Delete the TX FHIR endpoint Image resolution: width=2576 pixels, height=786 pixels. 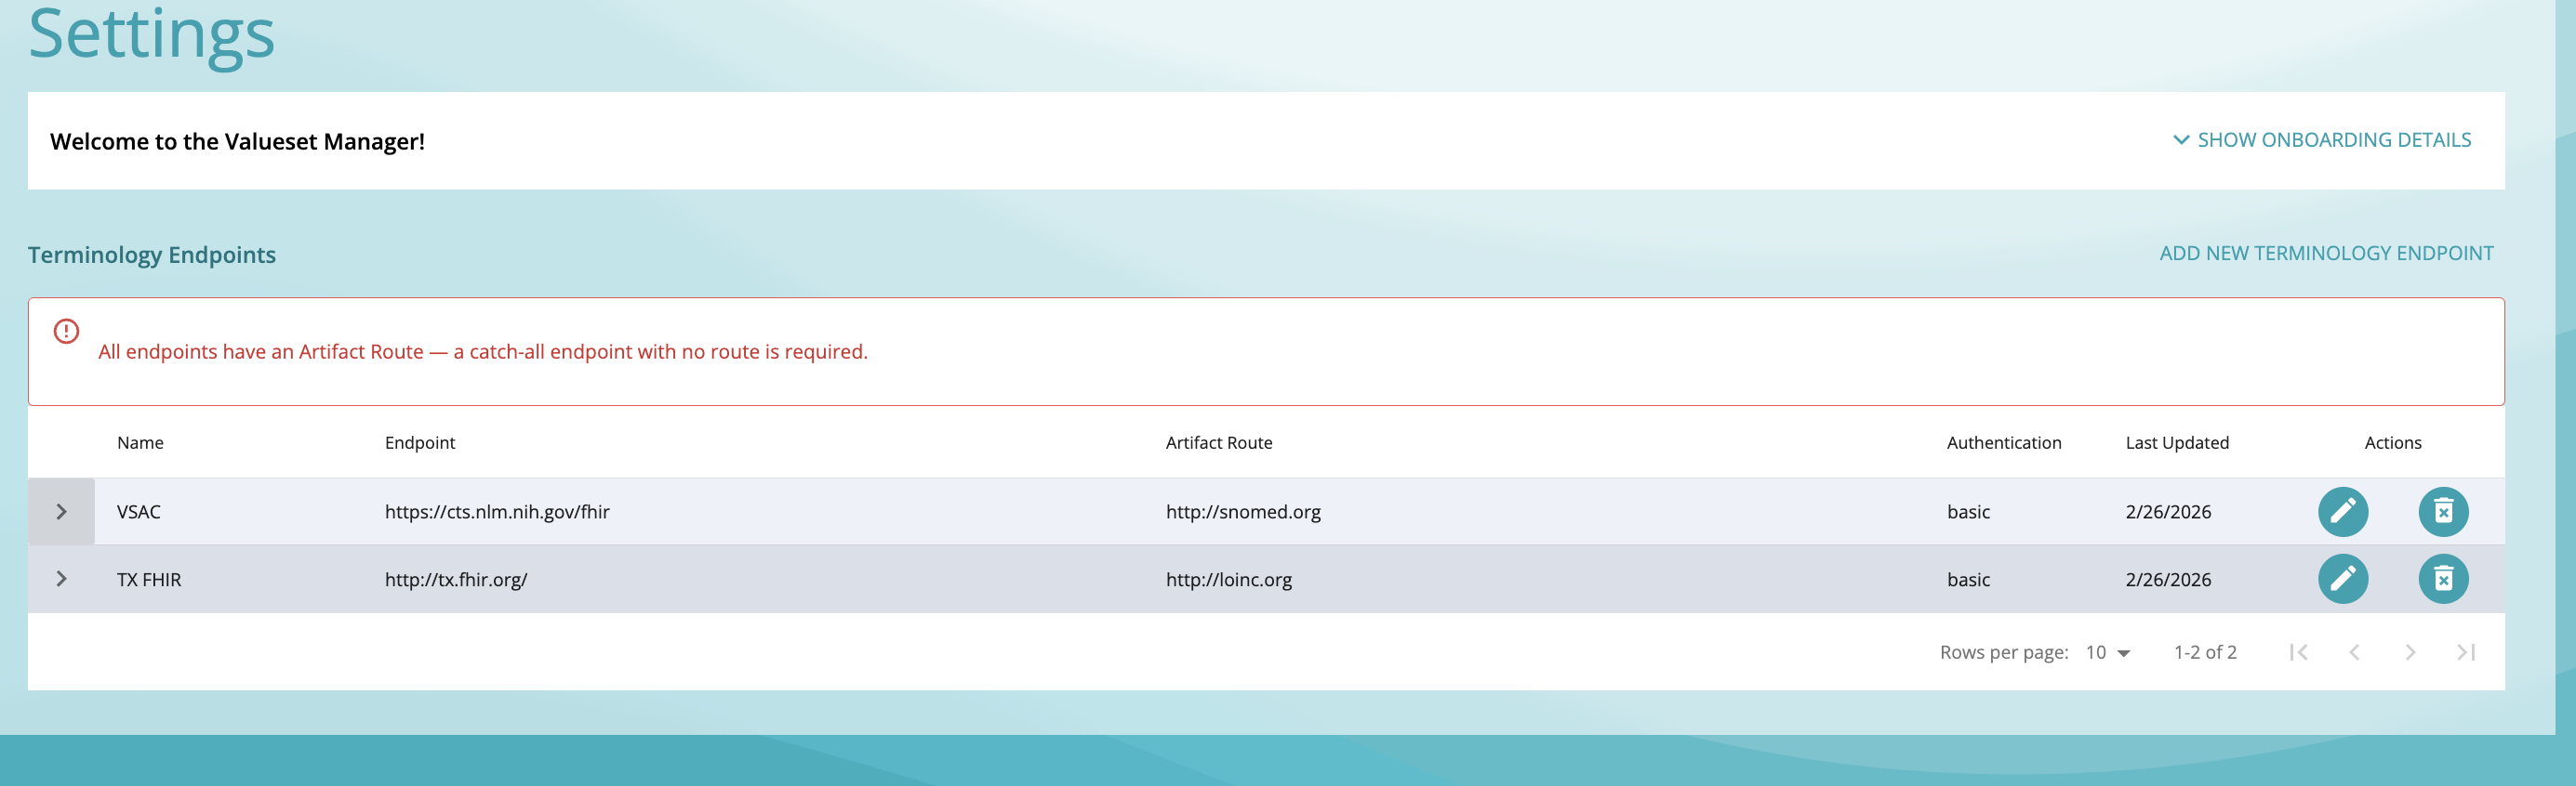click(2442, 579)
